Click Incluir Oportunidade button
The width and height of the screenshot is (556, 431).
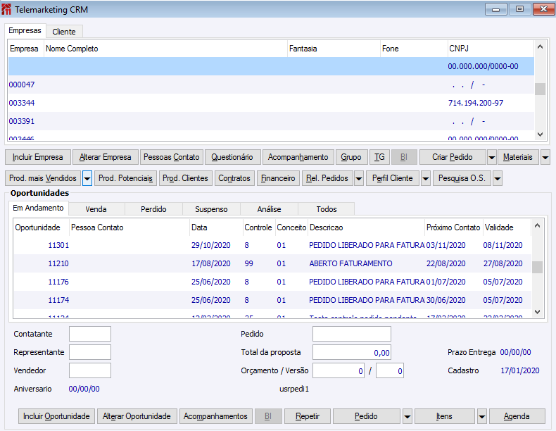click(56, 416)
